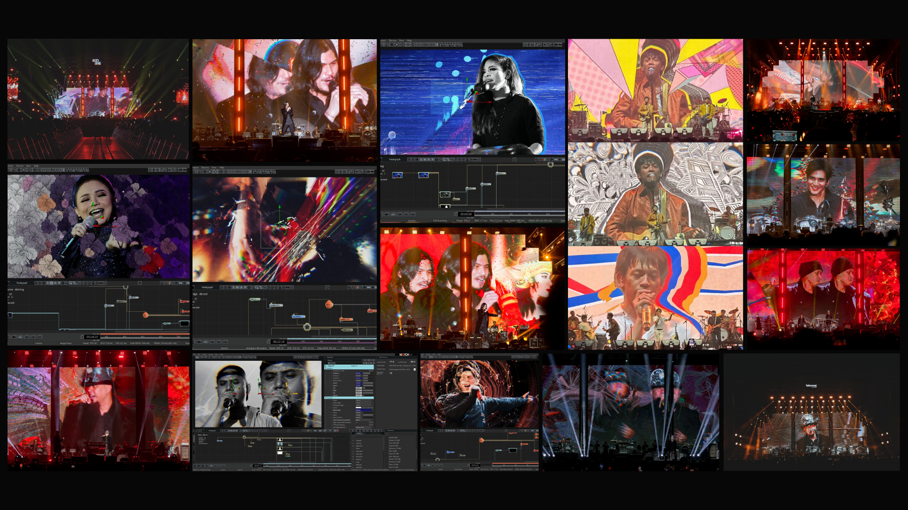This screenshot has width=908, height=510.
Task: Click 00:00:00 timecode field in blue singer window
Action: [x=466, y=214]
